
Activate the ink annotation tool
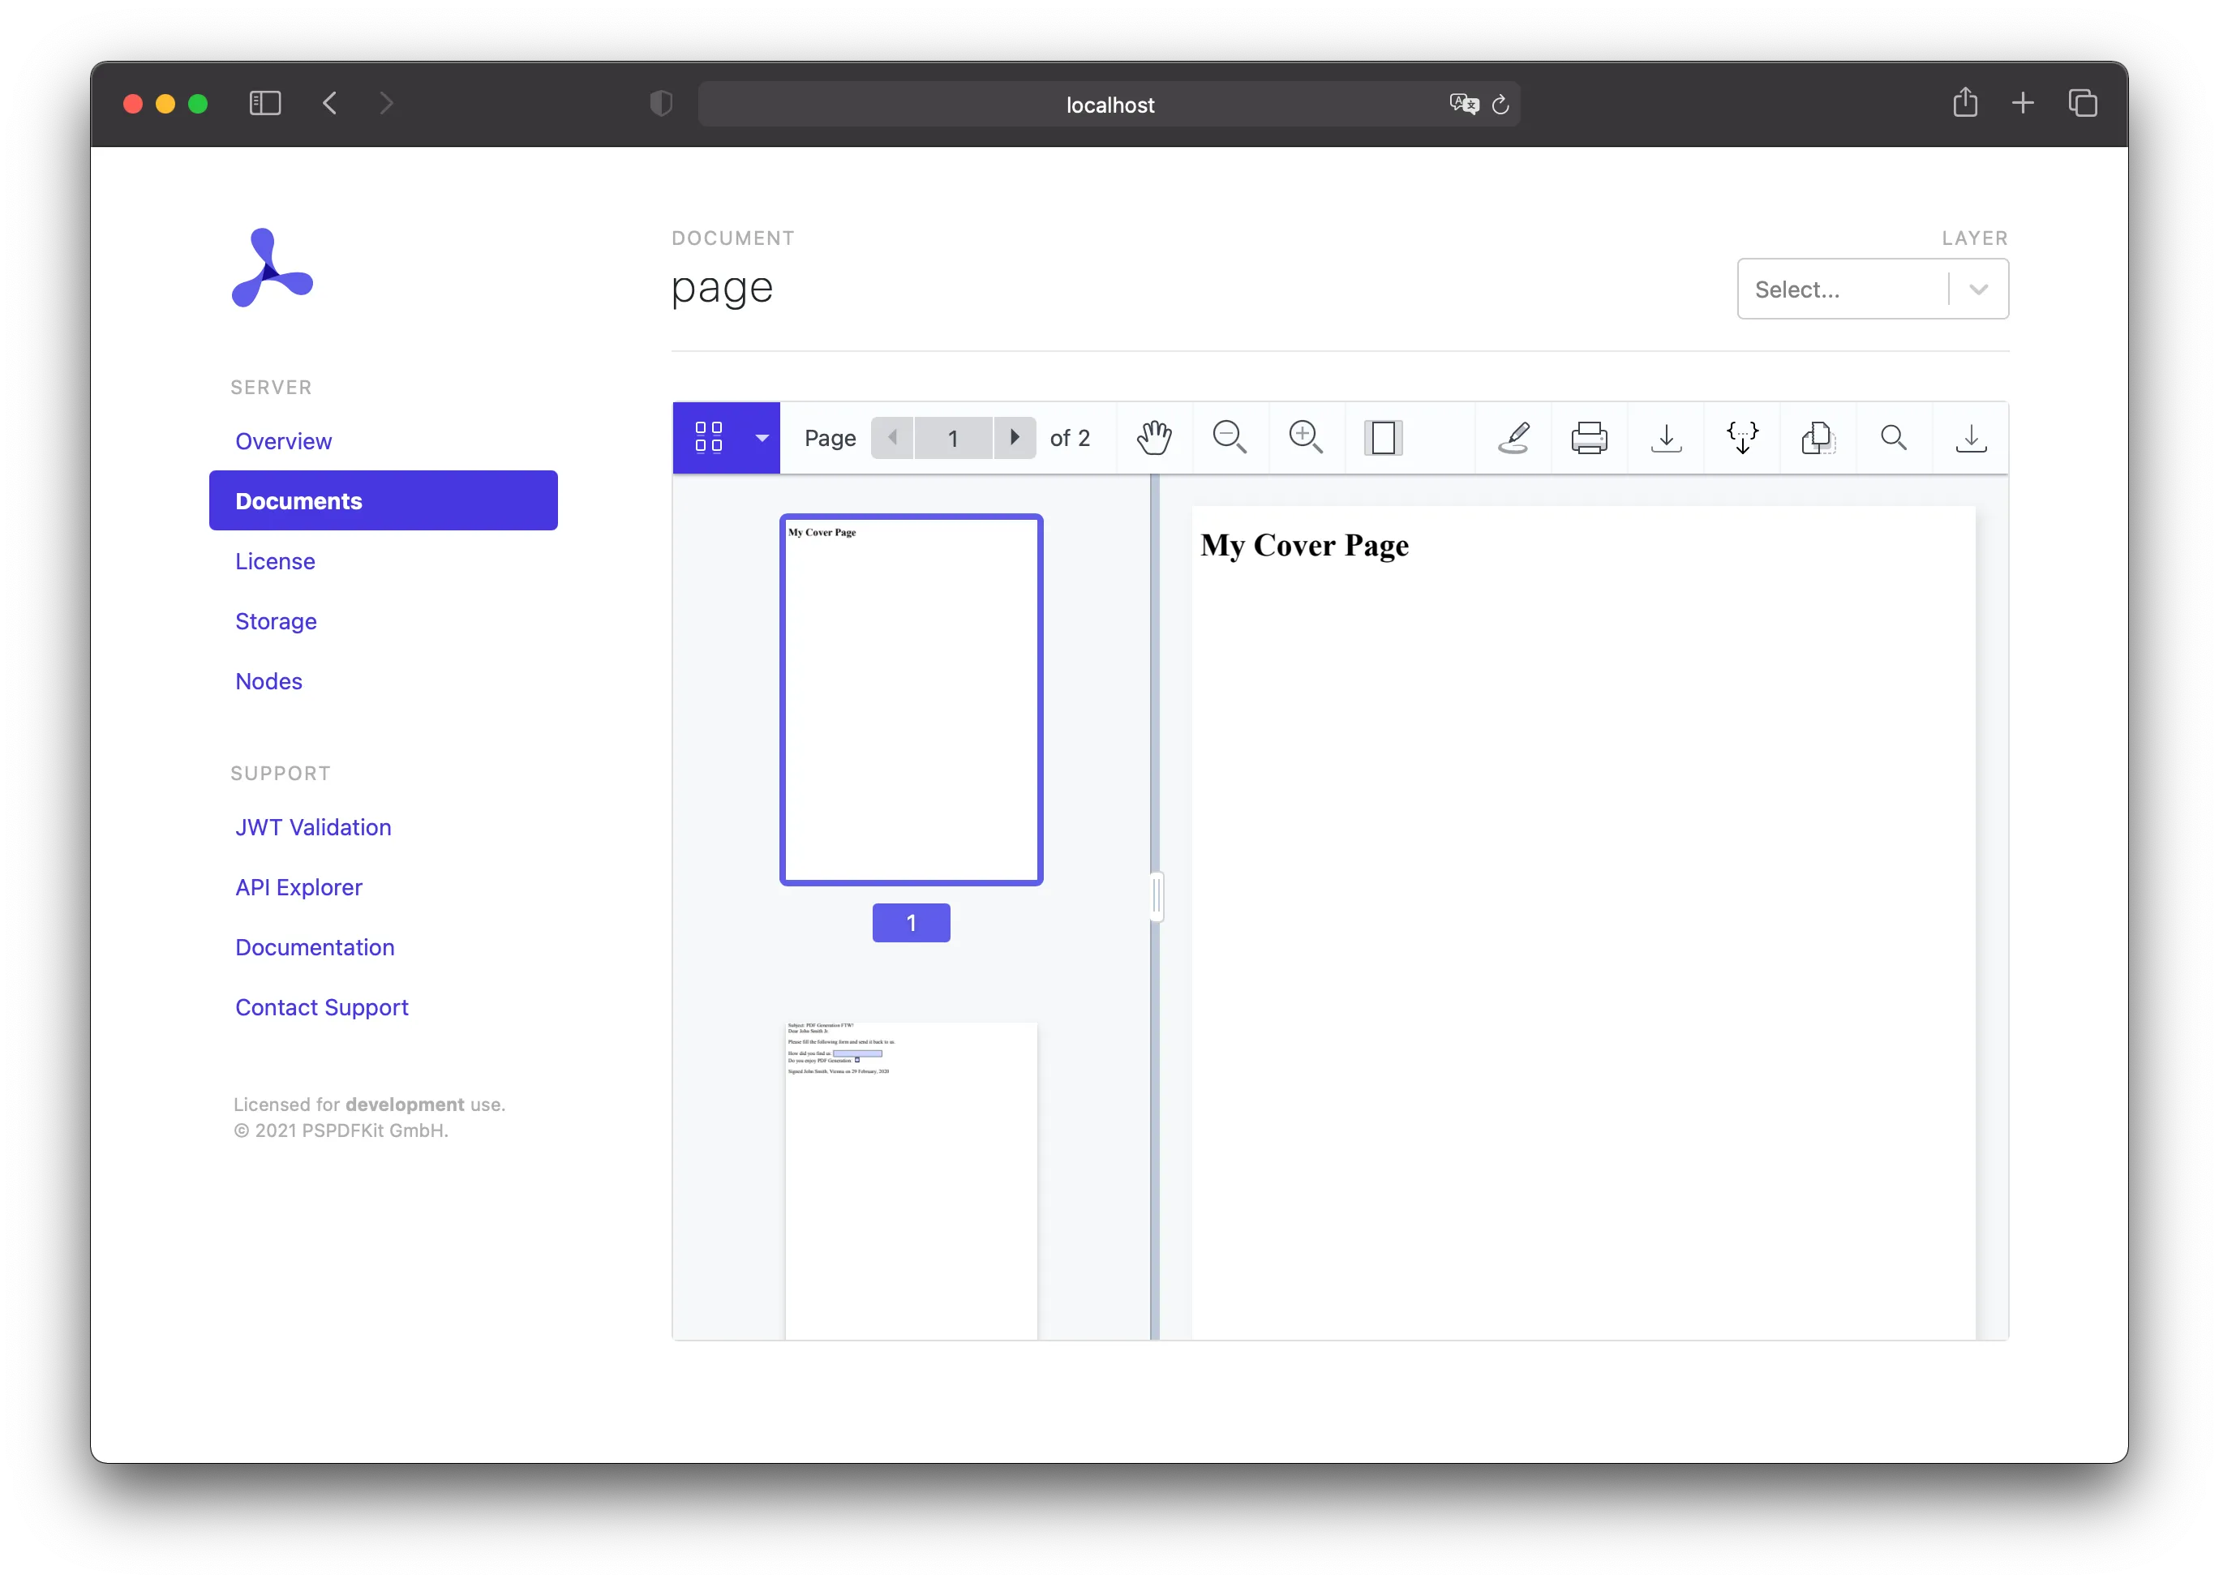pos(1513,438)
